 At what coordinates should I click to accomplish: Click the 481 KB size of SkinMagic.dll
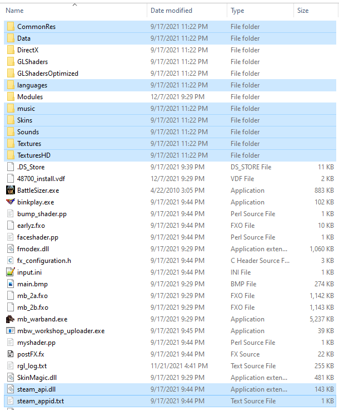[324, 378]
